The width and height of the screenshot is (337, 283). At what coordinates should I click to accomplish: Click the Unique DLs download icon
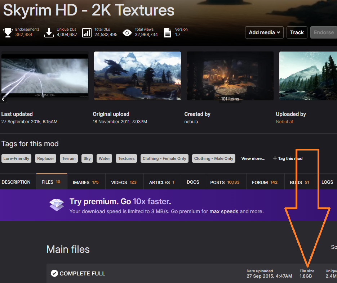click(49, 33)
